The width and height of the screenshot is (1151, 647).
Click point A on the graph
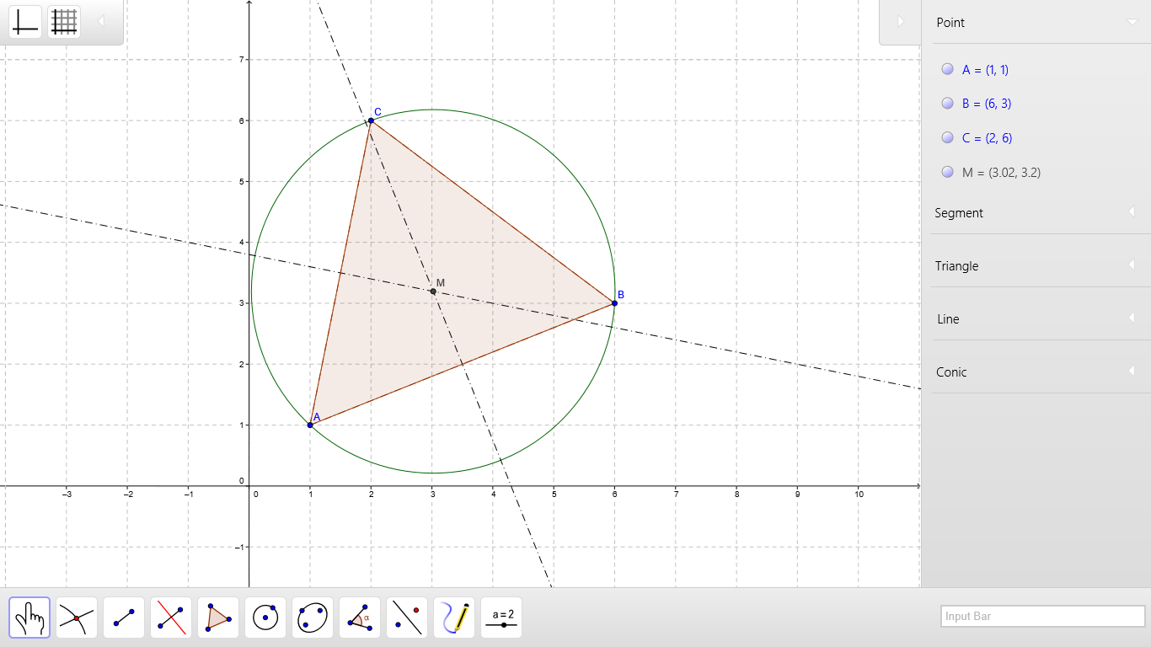tap(310, 425)
